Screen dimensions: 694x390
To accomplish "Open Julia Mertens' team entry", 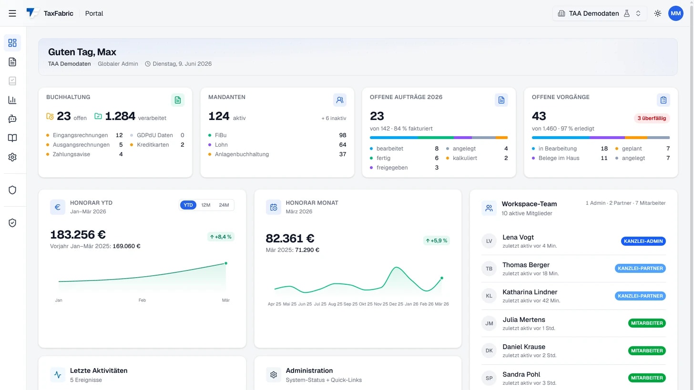I will [573, 323].
